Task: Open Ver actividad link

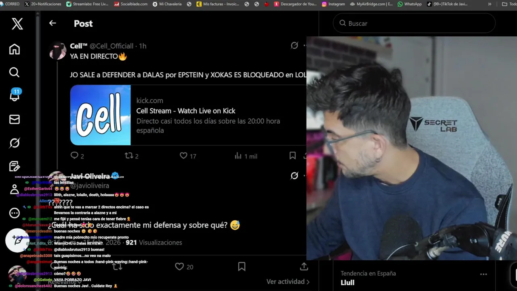Action: point(288,282)
